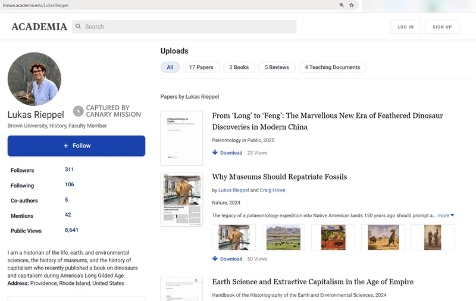Click the LOG IN button
This screenshot has width=476, height=301.
pos(406,27)
